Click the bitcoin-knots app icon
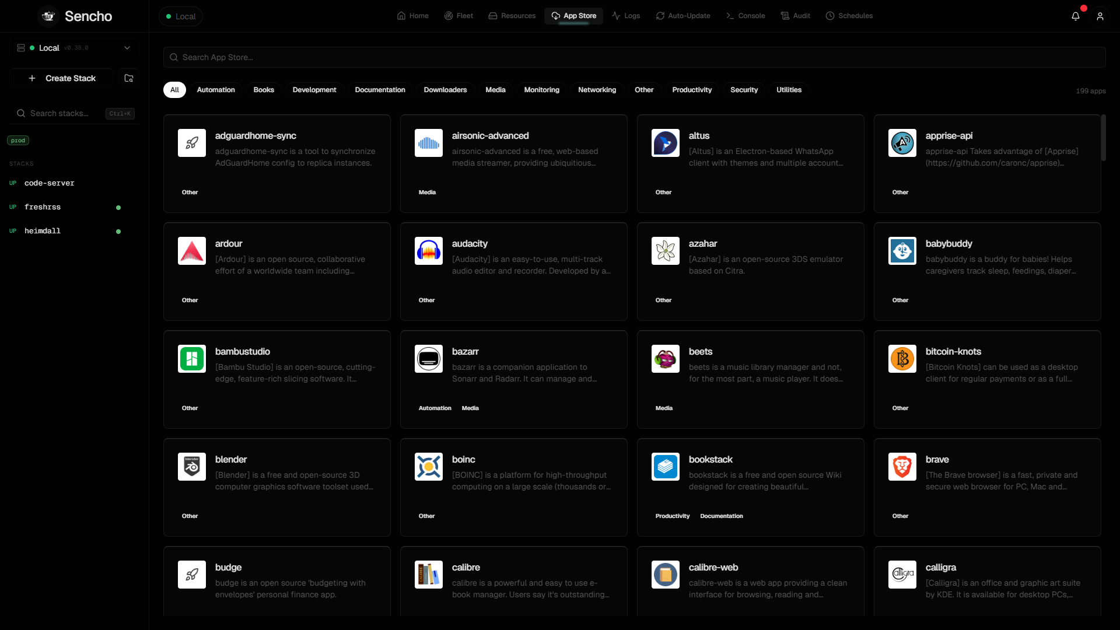This screenshot has height=630, width=1120. point(902,359)
